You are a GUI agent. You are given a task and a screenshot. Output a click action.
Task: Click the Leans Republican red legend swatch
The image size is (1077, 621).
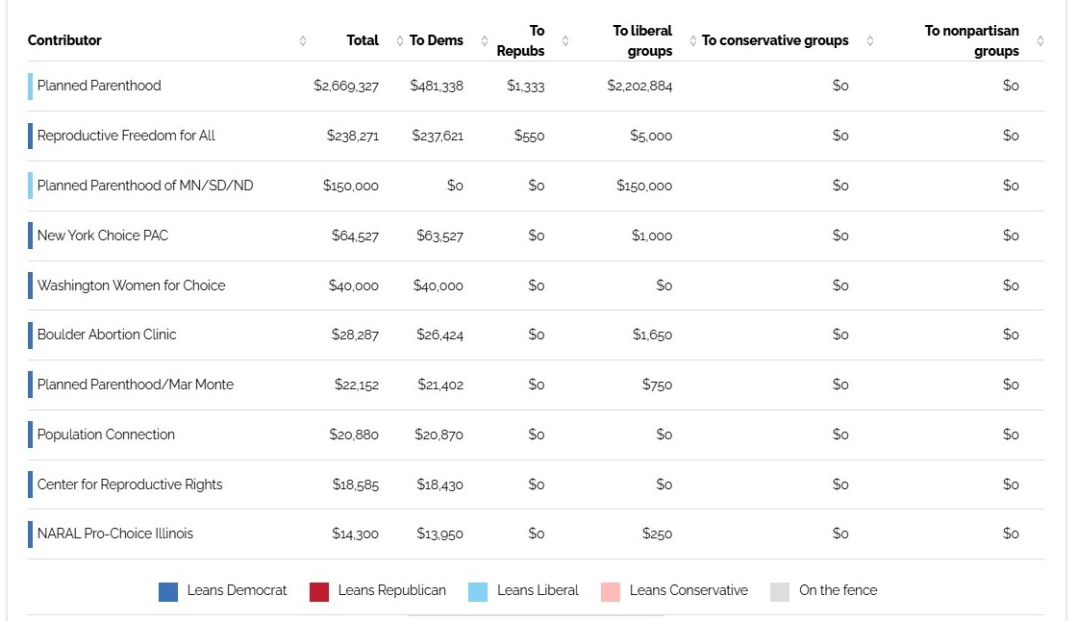coord(319,591)
